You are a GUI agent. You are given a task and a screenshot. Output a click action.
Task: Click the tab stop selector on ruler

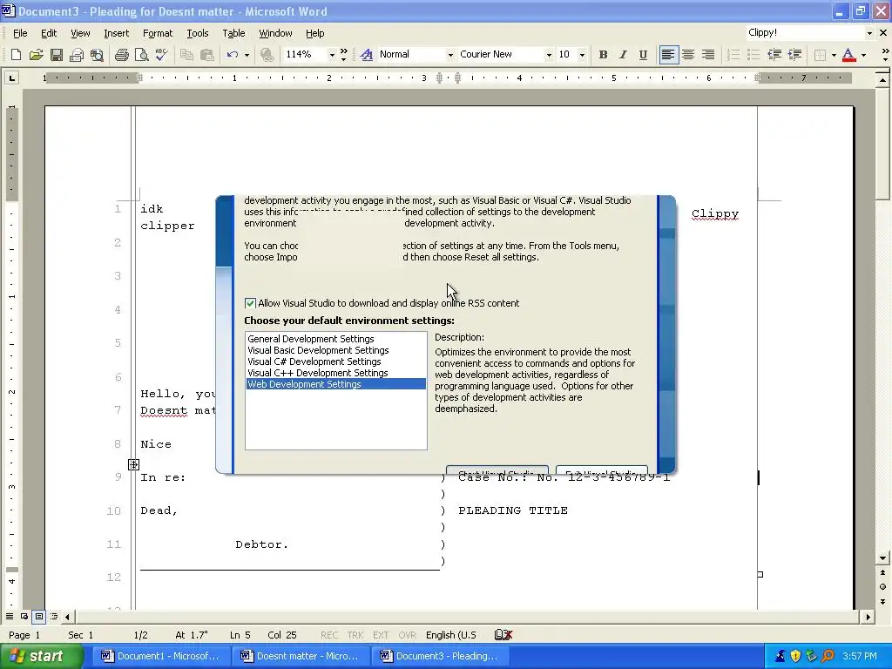pos(11,78)
